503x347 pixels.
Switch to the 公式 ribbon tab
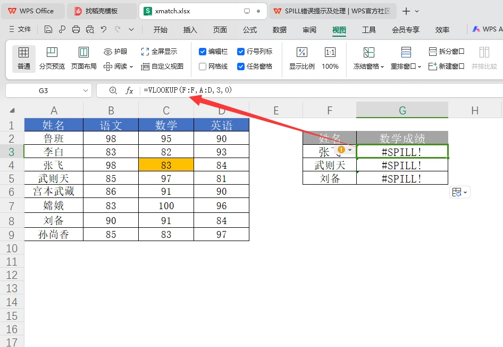[x=249, y=30]
